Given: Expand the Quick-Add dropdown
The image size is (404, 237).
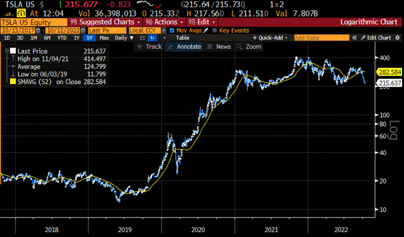Looking at the screenshot, I should pyautogui.click(x=270, y=38).
